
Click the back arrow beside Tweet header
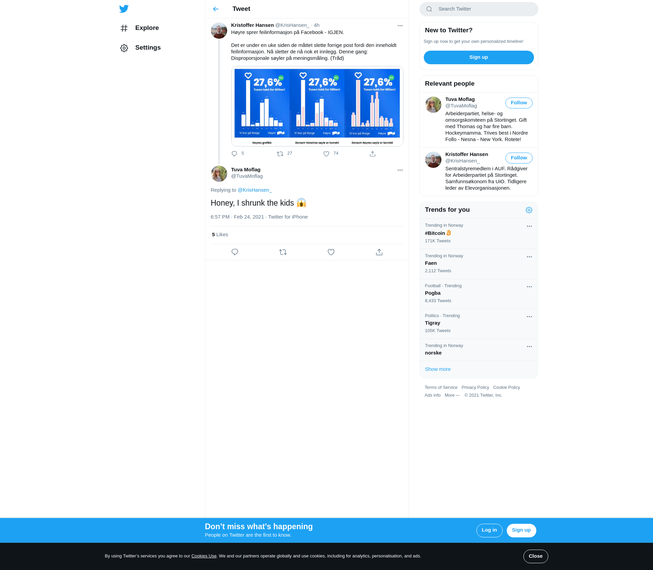[216, 9]
